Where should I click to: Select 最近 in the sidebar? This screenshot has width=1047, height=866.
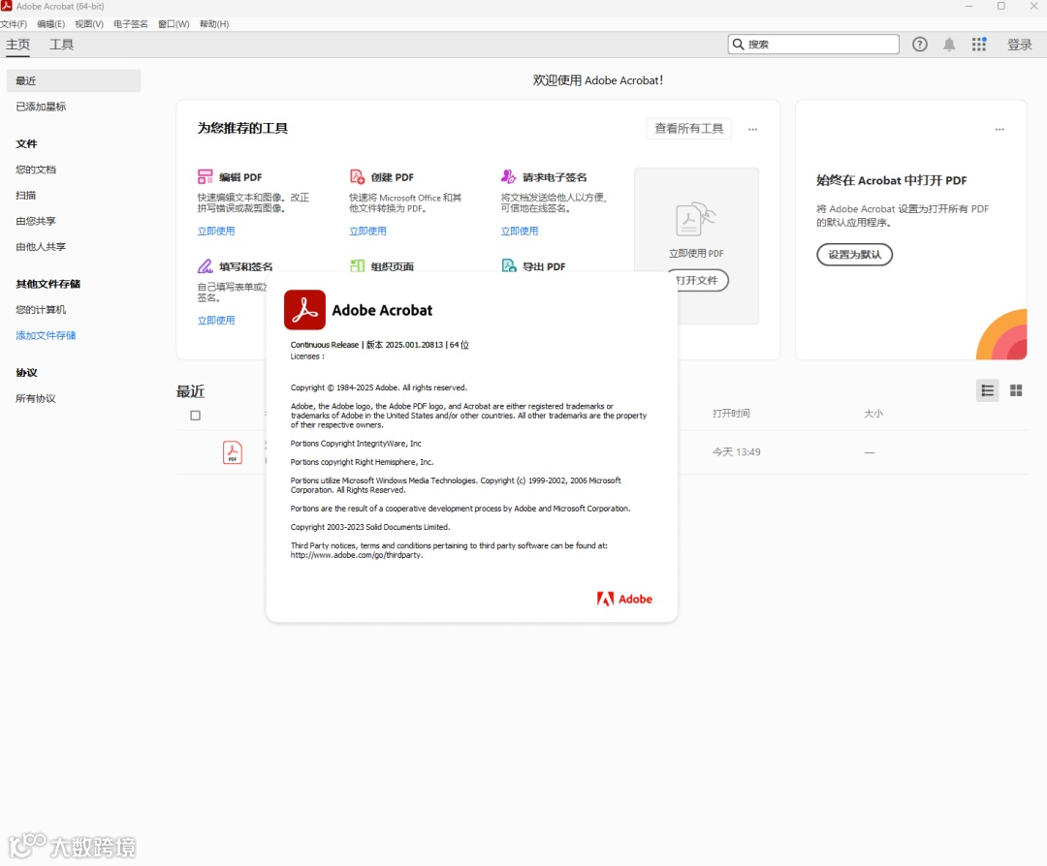pyautogui.click(x=74, y=80)
